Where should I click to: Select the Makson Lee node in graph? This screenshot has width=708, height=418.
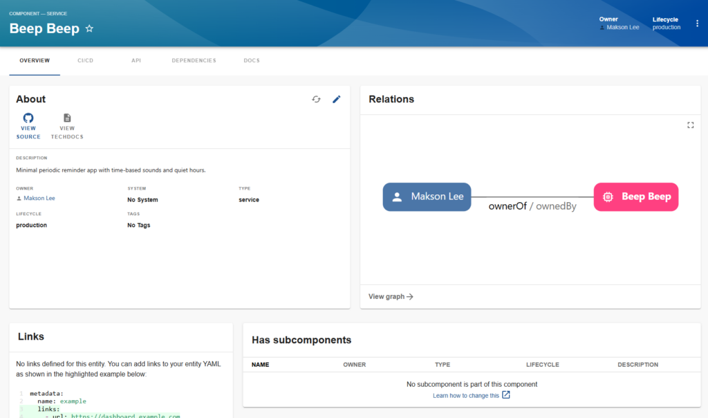pyautogui.click(x=427, y=197)
